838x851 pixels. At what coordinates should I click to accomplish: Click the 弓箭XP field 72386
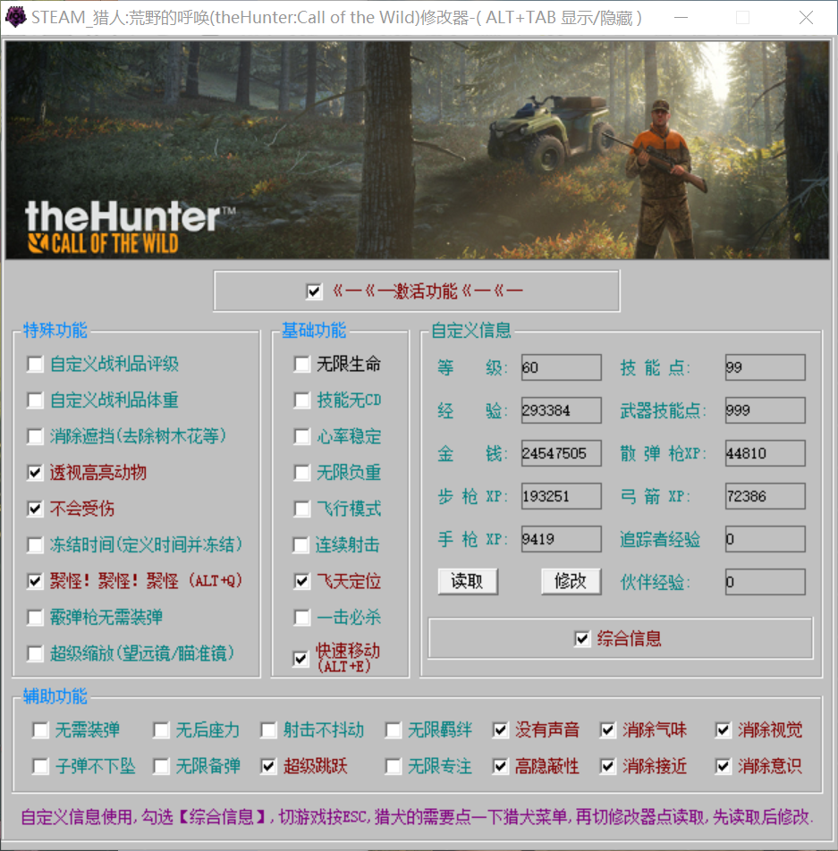coord(765,496)
